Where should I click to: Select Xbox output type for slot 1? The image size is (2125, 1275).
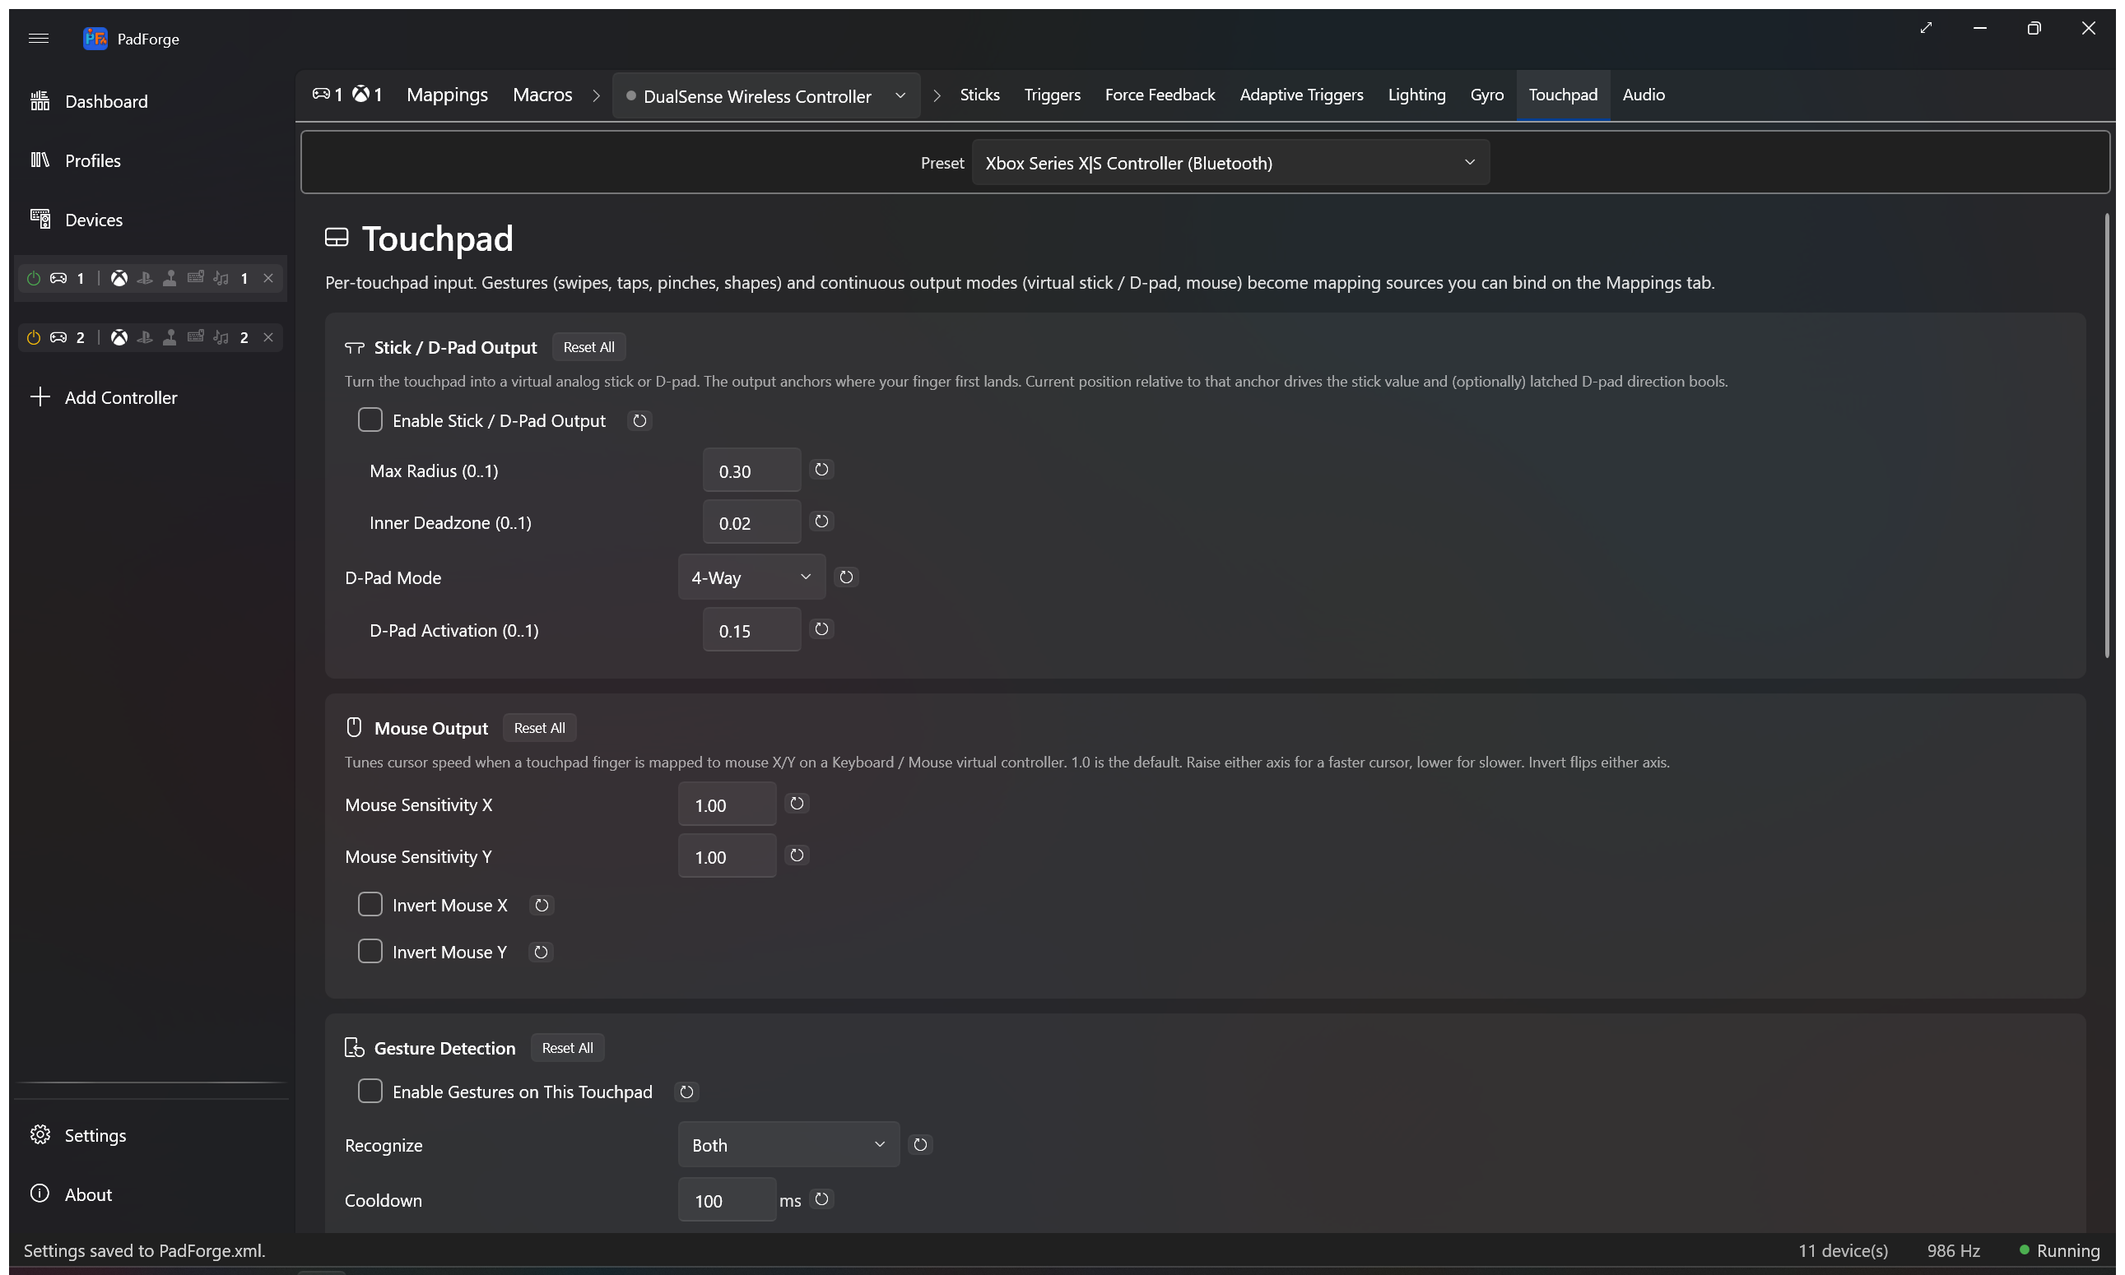pos(119,278)
